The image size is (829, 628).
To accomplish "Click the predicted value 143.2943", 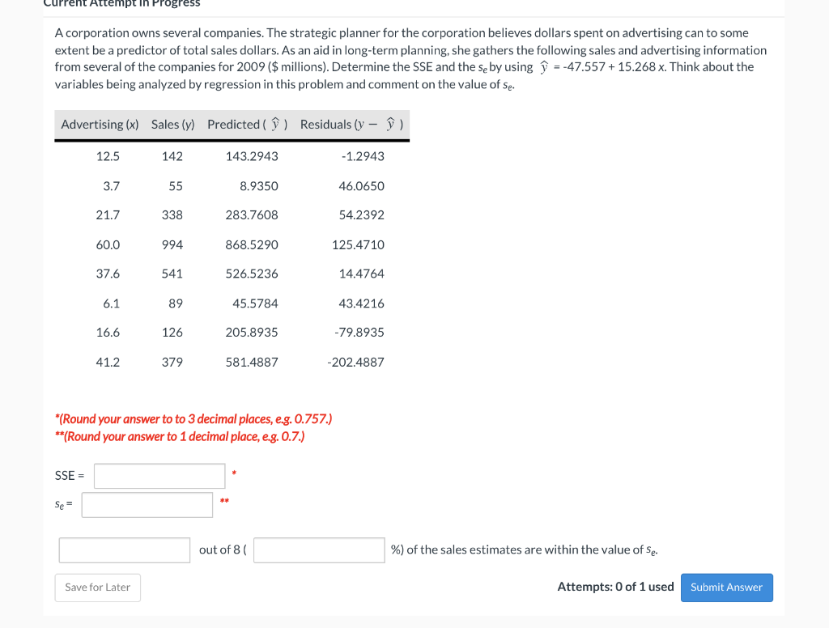I will pos(252,156).
